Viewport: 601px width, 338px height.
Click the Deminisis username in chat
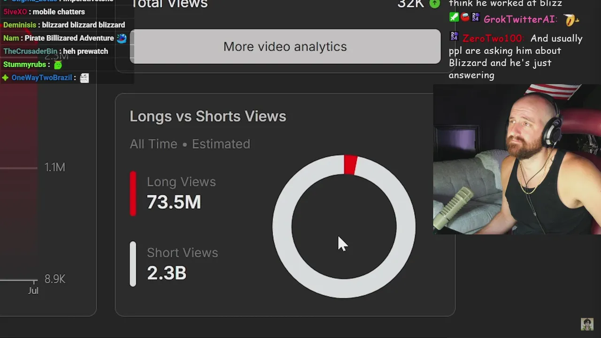[x=20, y=25]
